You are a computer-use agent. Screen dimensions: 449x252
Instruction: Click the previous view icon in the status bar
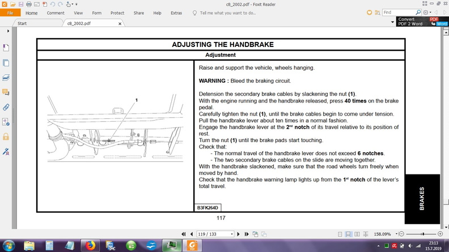click(x=255, y=234)
